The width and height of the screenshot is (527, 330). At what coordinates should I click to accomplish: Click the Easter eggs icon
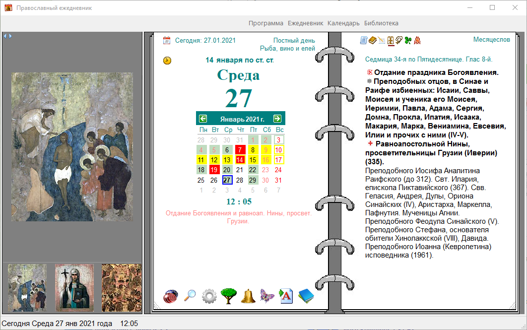[x=171, y=296]
